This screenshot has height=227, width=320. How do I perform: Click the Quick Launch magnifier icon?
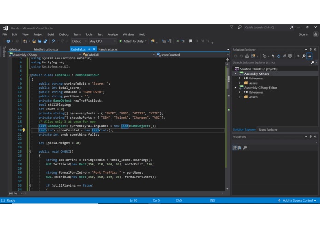291,28
